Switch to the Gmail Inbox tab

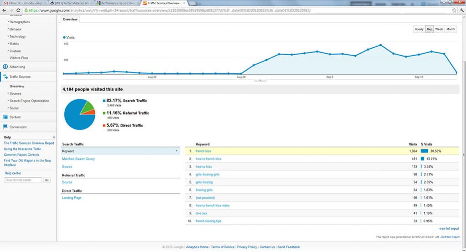click(25, 3)
